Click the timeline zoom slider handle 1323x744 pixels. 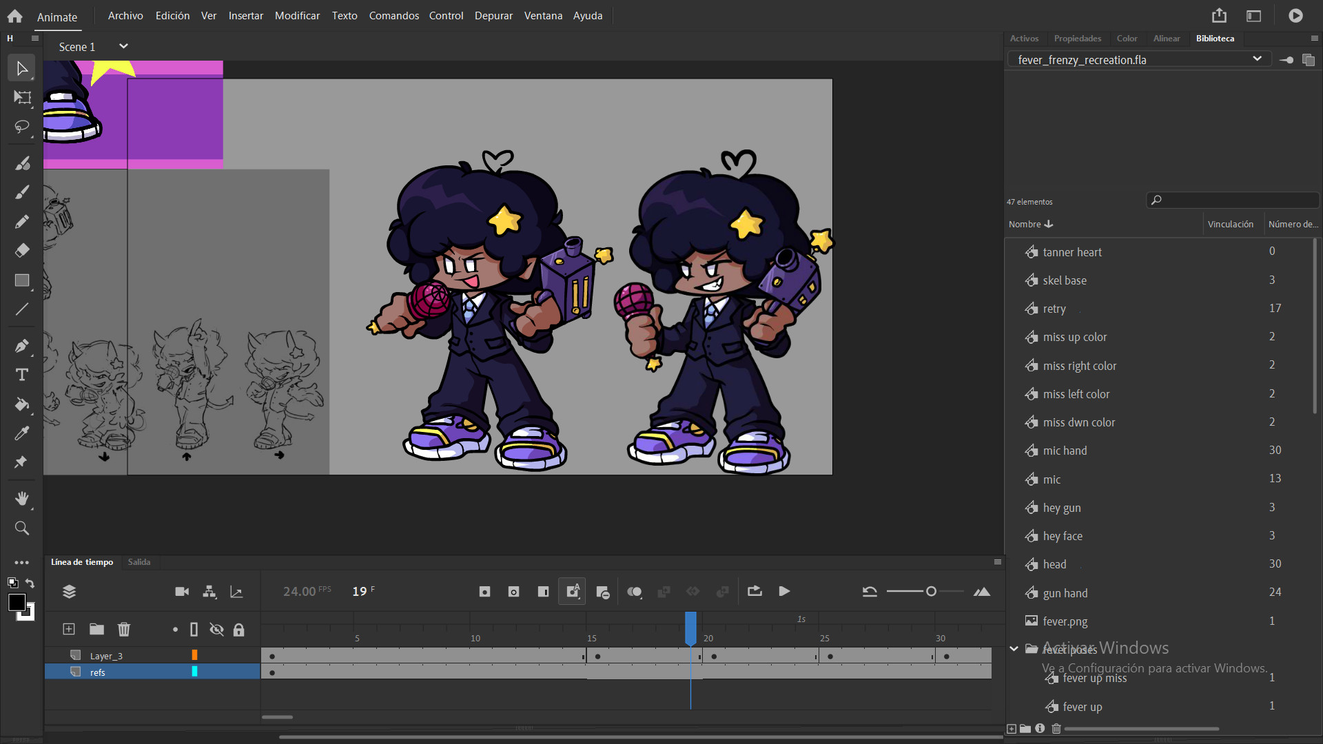point(931,592)
